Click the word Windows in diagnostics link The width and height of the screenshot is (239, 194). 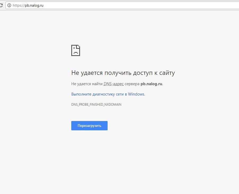tap(136, 94)
